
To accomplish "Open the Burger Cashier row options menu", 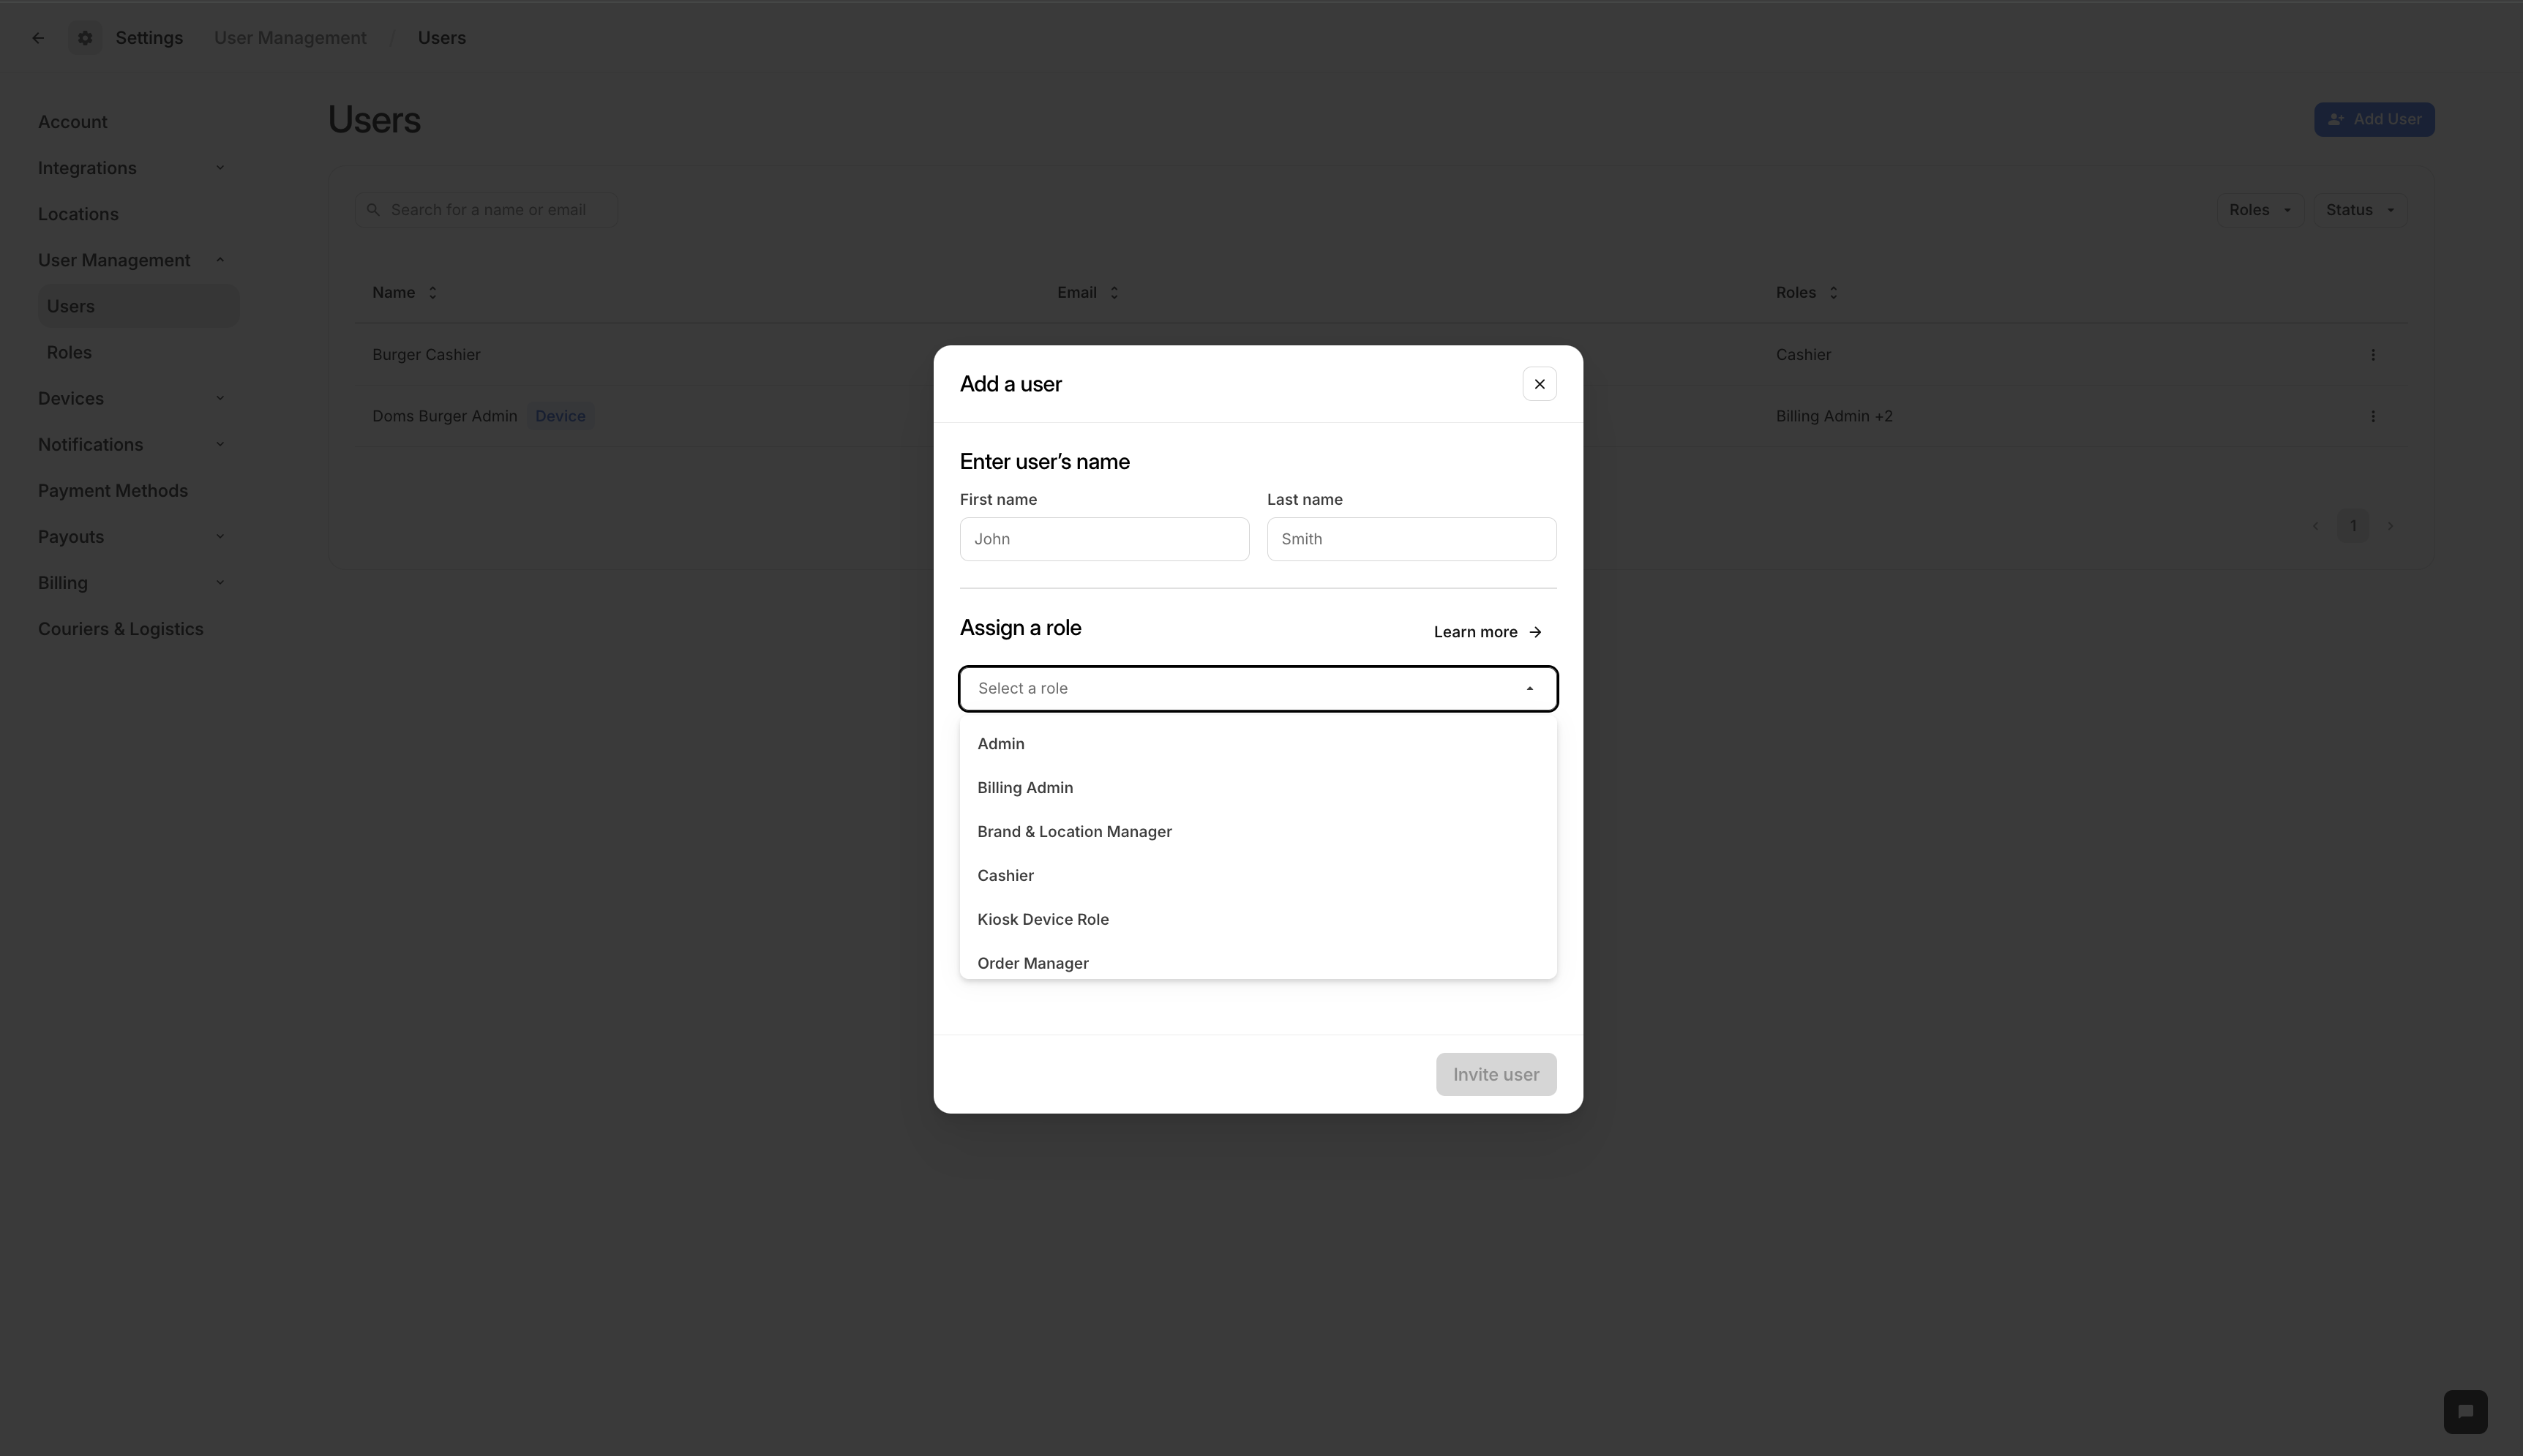I will [2372, 355].
